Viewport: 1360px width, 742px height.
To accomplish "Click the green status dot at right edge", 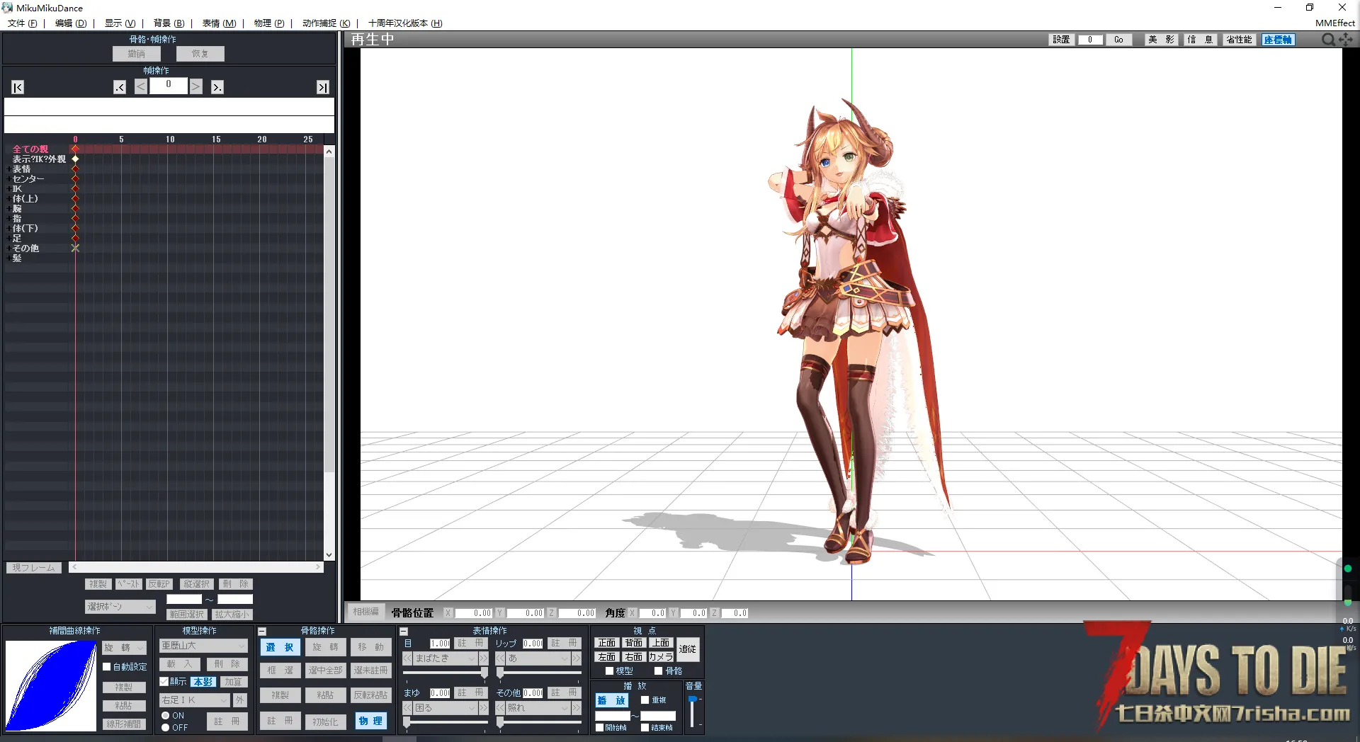I will pyautogui.click(x=1348, y=569).
